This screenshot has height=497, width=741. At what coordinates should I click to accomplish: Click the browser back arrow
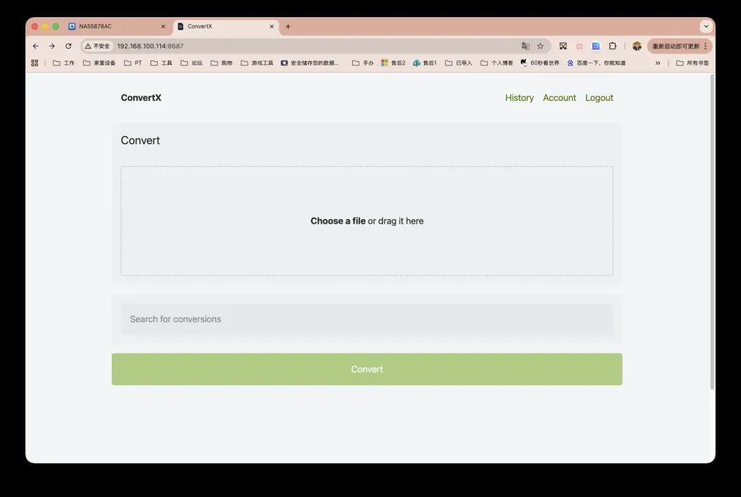point(36,46)
